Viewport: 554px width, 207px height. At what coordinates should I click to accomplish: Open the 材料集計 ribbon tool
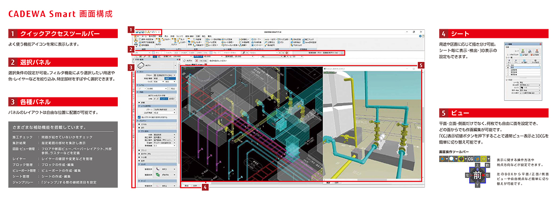(x=296, y=42)
